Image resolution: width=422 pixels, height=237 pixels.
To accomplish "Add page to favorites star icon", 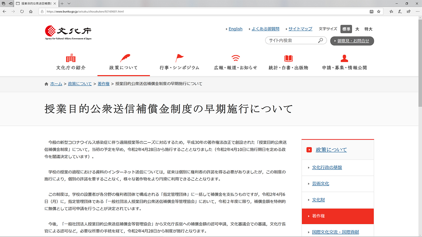I will (379, 11).
